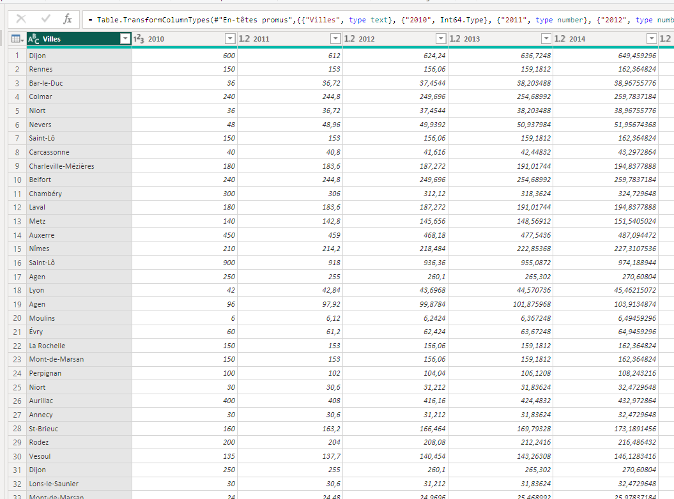Select the Laval cell

(x=79, y=207)
